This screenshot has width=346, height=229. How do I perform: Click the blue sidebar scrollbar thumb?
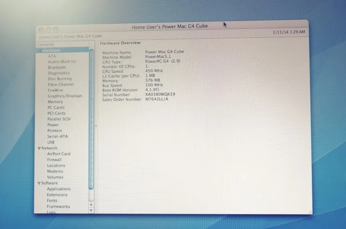(91, 119)
